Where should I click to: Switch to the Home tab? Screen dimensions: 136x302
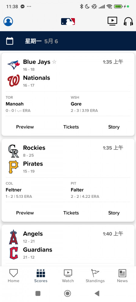click(x=14, y=276)
